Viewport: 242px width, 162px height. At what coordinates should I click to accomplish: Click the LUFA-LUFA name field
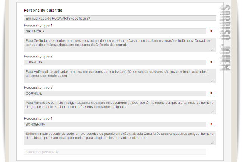coord(115,62)
